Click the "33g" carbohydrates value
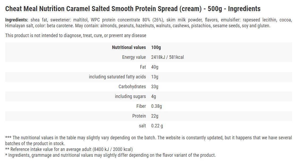This screenshot has width=296, height=161. (x=155, y=87)
